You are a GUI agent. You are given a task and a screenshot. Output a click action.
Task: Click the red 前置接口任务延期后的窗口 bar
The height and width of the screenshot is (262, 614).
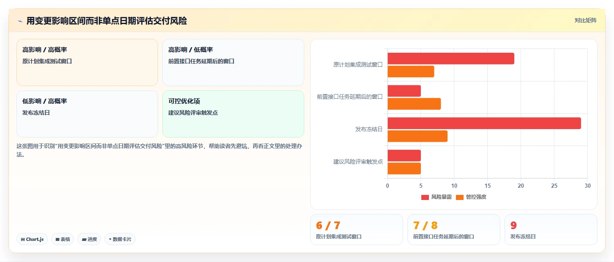(404, 91)
